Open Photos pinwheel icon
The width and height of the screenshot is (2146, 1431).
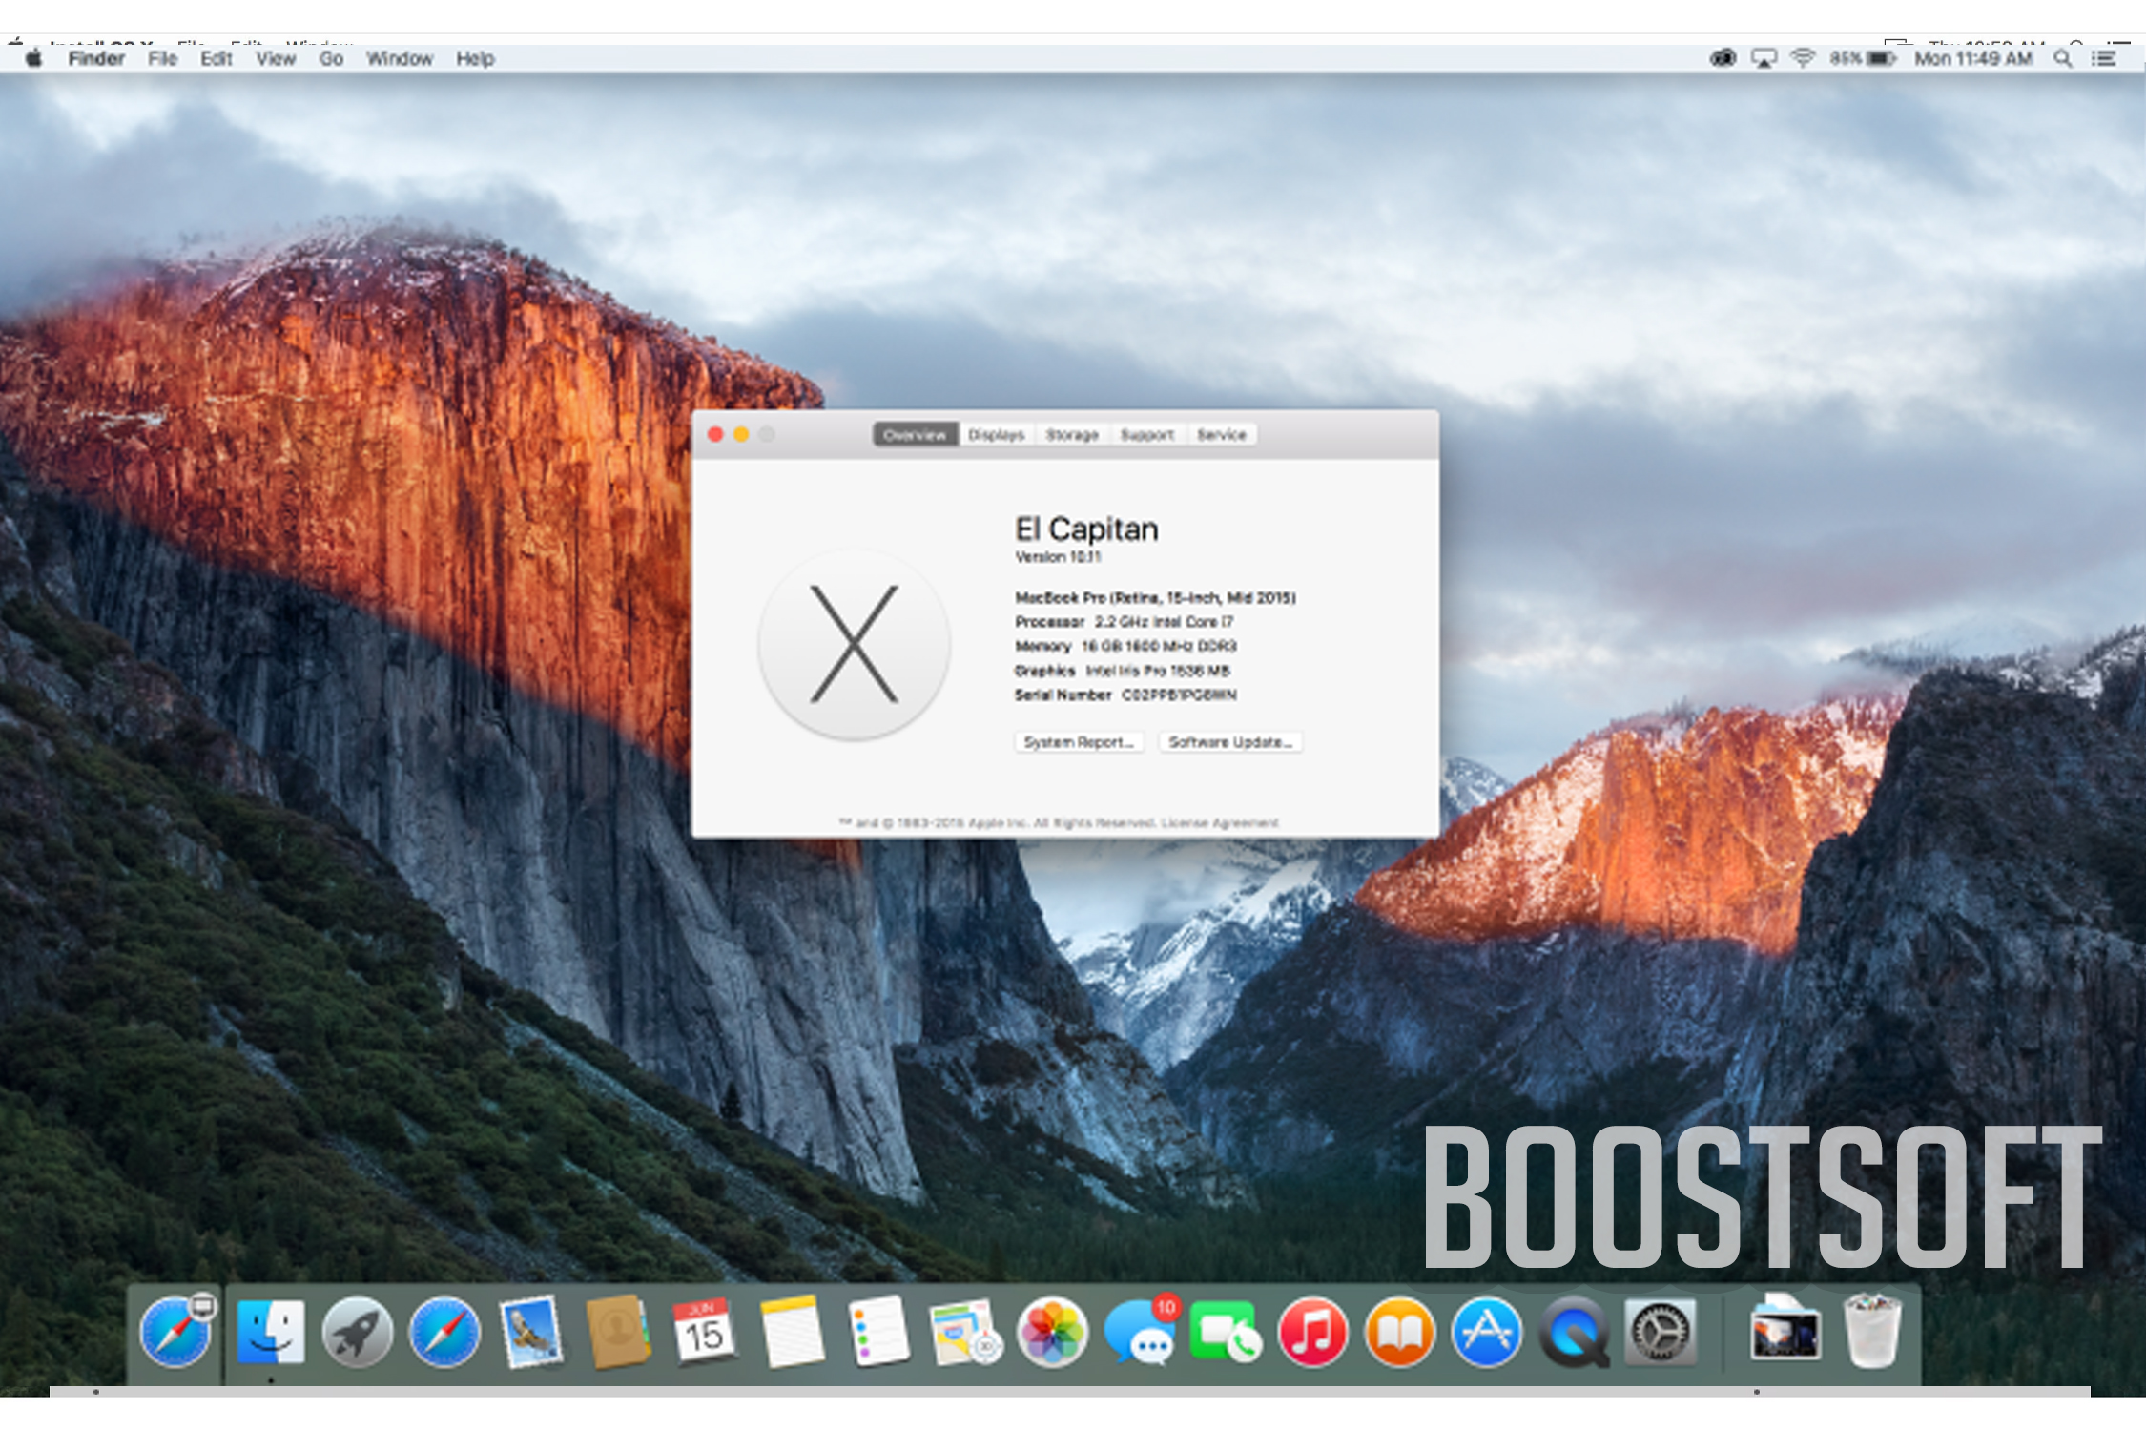click(x=1052, y=1333)
